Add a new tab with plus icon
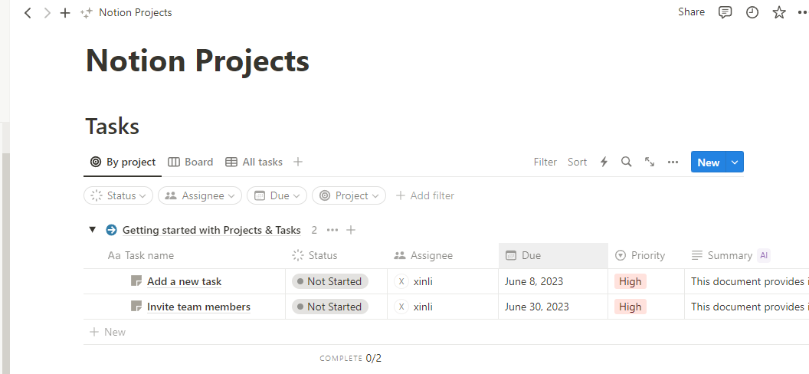809x374 pixels. pyautogui.click(x=65, y=13)
